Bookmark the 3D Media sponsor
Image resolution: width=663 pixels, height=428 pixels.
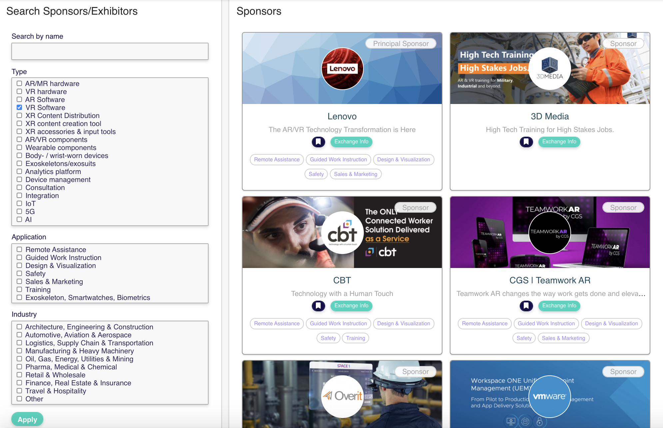pos(526,142)
